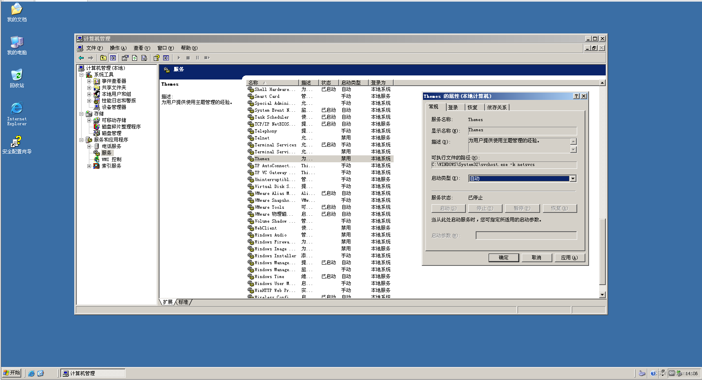Select 设备管理器 in the tree
This screenshot has width=702, height=380.
click(x=114, y=107)
